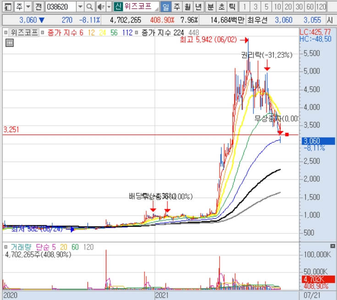Screen dimensions: 337x300
Task: Toggle the square marker before 거래량 legend
Action: (x=6, y=247)
